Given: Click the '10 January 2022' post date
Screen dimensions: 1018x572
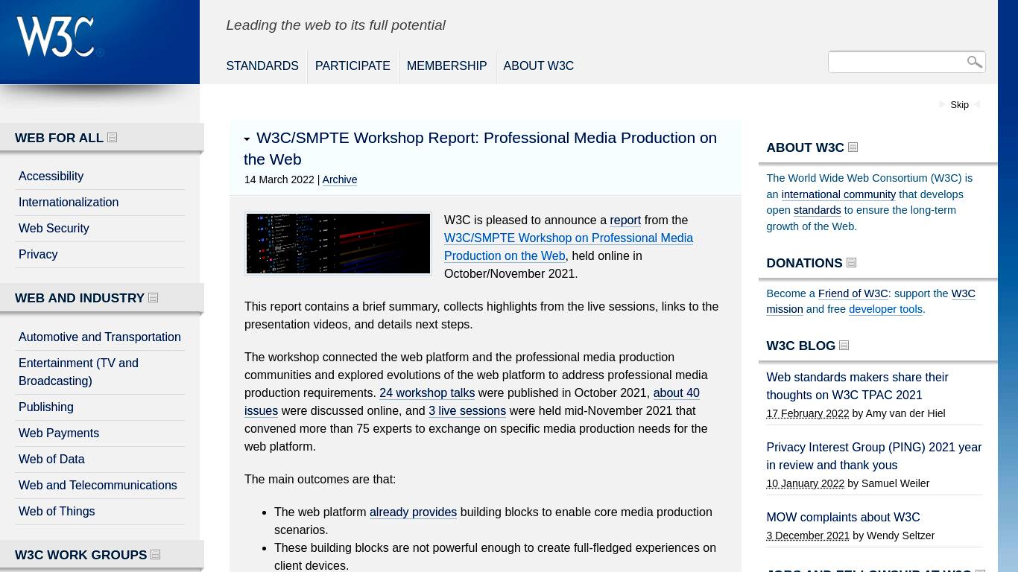Looking at the screenshot, I should [x=805, y=483].
